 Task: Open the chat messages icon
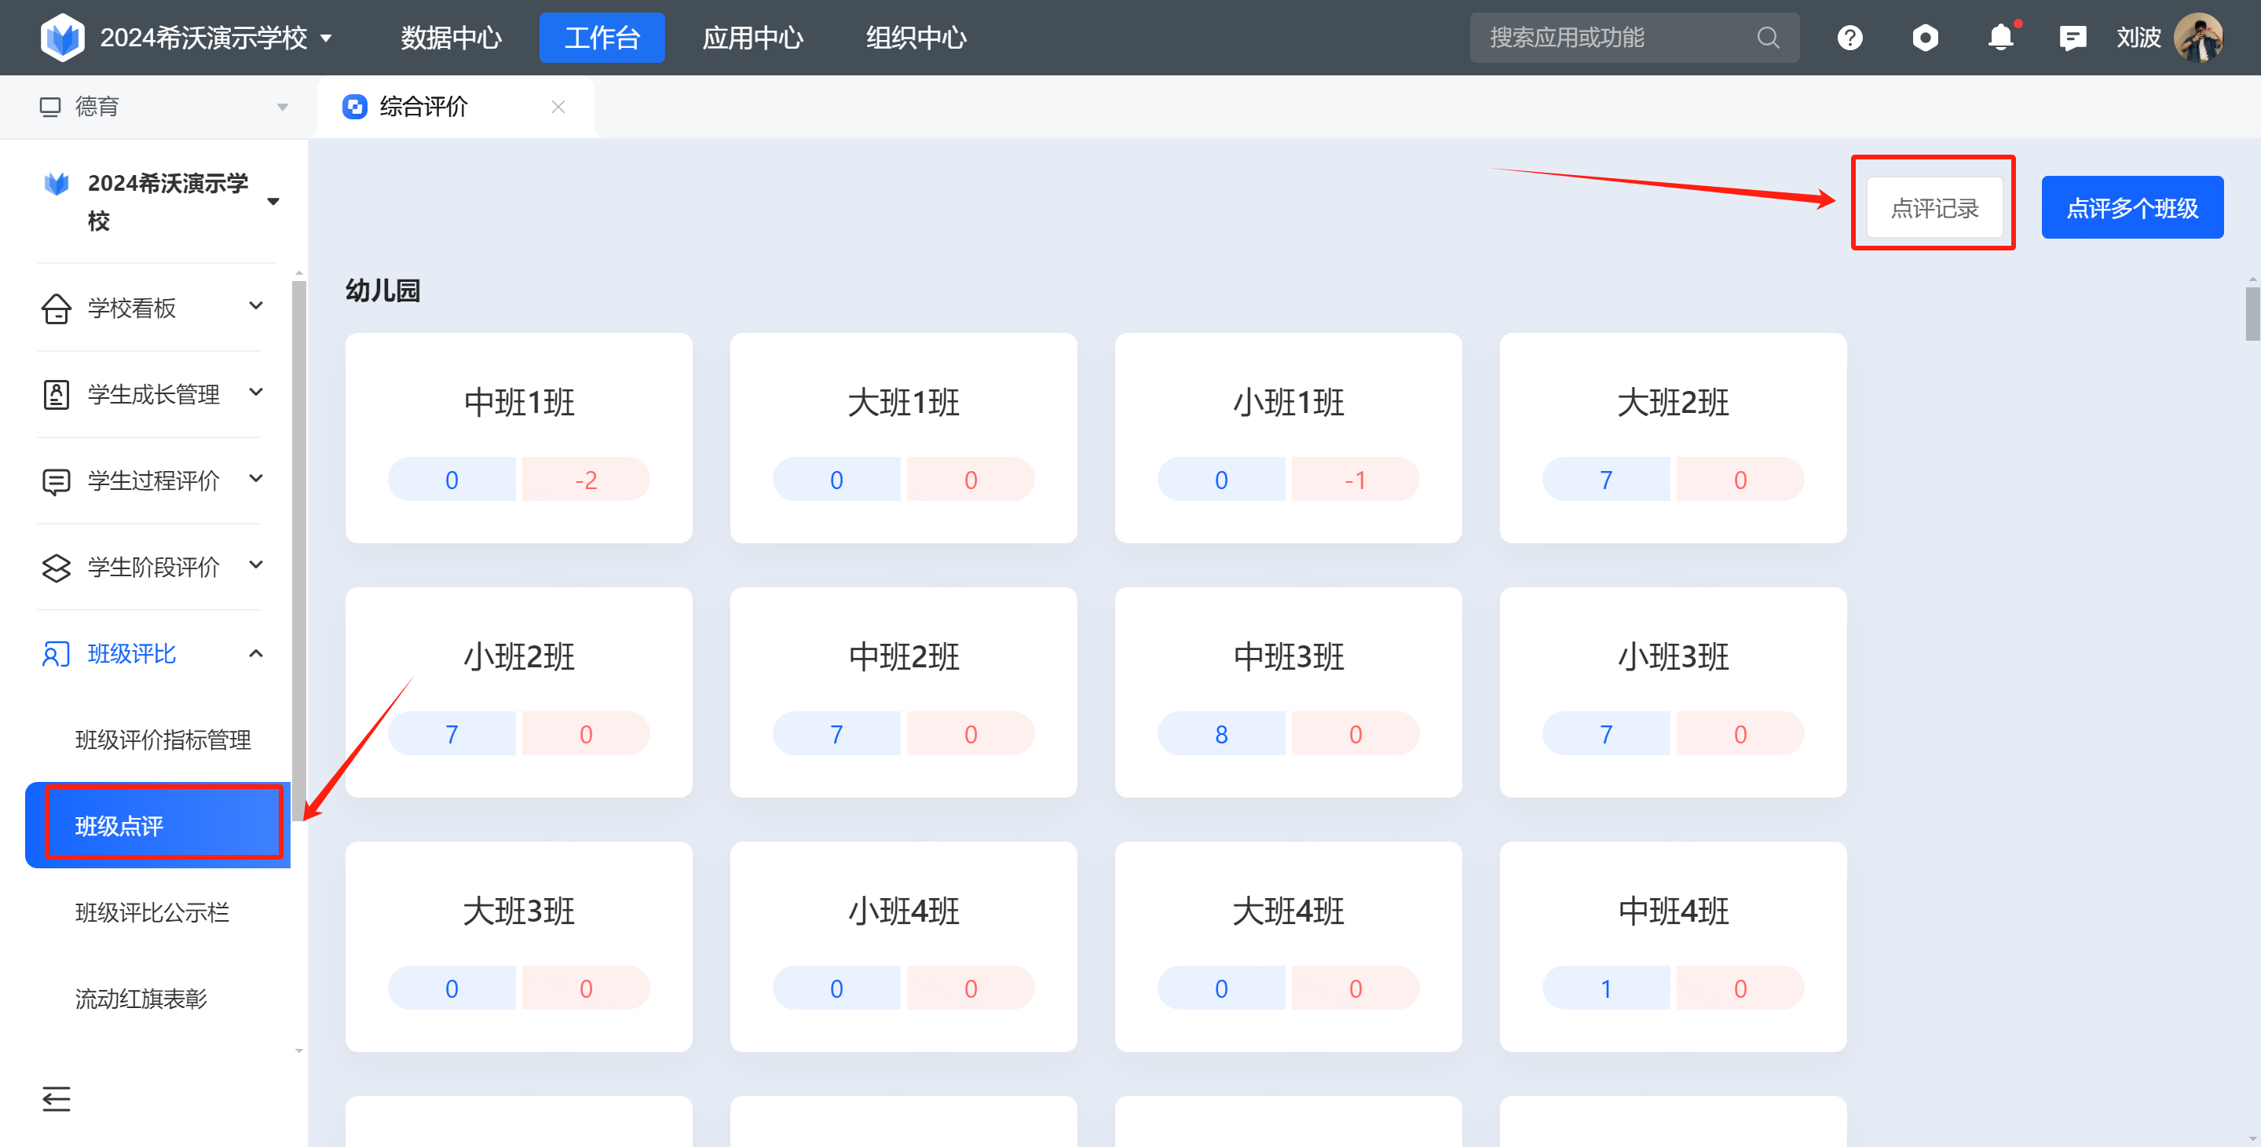pyautogui.click(x=2073, y=38)
